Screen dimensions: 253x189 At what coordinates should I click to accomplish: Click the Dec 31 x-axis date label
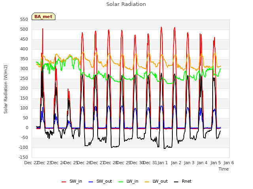point(150,163)
